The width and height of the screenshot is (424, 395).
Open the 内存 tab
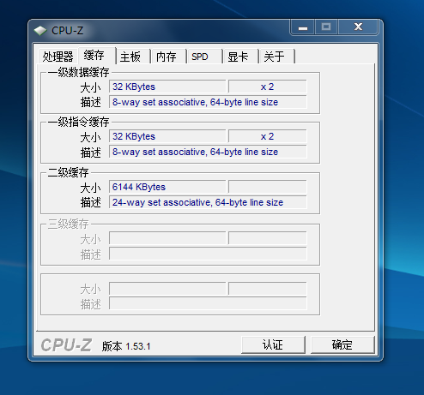click(x=169, y=57)
